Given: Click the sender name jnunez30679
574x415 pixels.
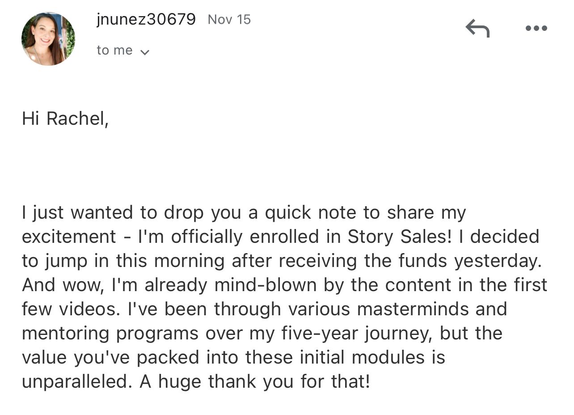Looking at the screenshot, I should point(146,19).
